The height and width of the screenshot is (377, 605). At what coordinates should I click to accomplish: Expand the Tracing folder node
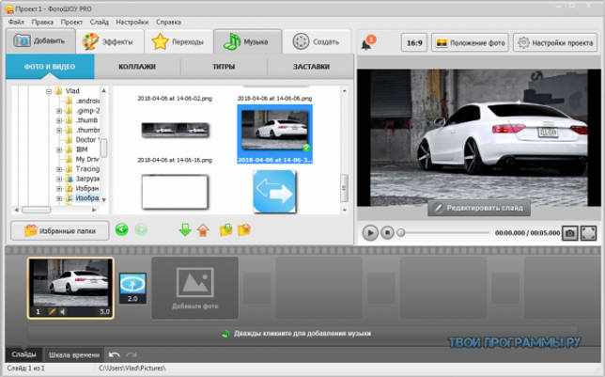pos(59,169)
